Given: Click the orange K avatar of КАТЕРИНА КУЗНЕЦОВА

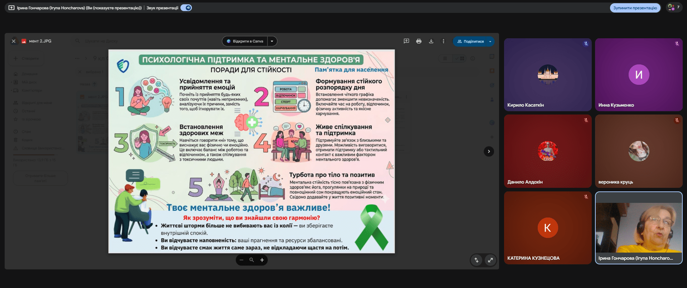Looking at the screenshot, I should coord(548,228).
